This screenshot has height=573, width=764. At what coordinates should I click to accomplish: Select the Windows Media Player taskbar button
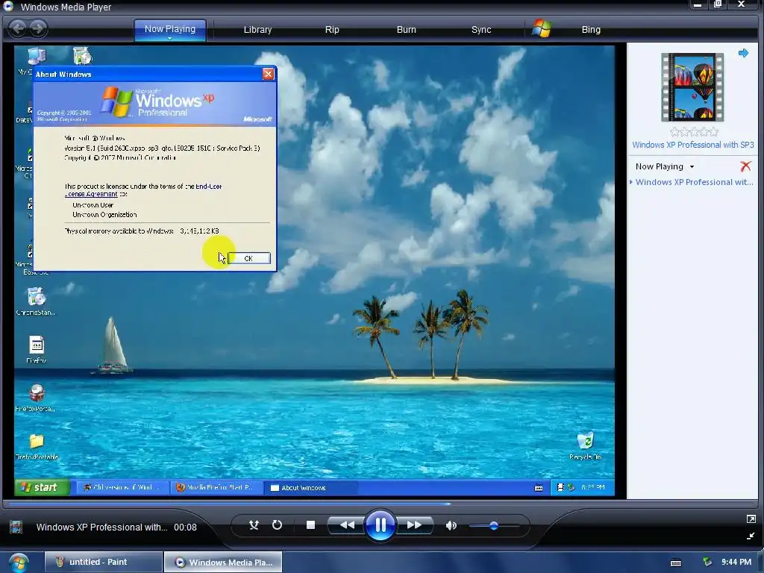point(223,562)
